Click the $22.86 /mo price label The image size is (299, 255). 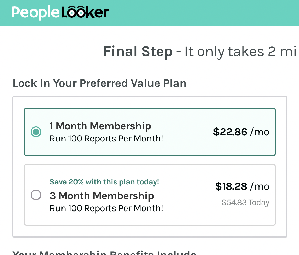pos(241,132)
